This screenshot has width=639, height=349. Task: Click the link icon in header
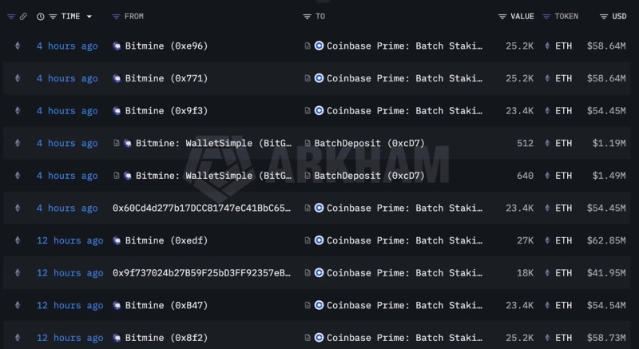[24, 17]
